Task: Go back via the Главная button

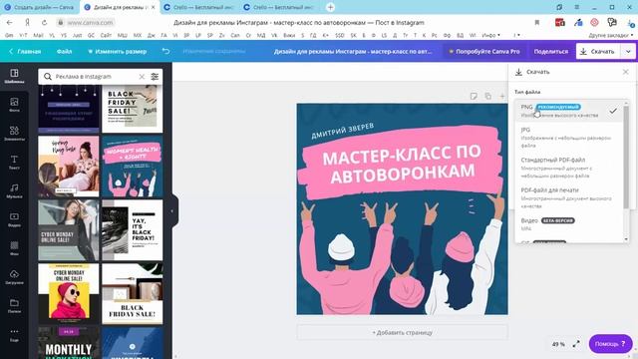Action: 25,51
